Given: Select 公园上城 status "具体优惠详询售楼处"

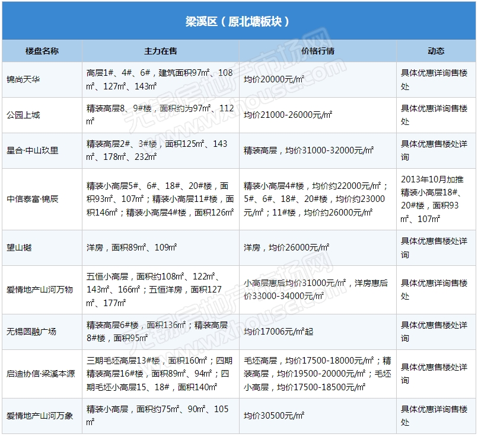Looking at the screenshot, I should pos(434,115).
